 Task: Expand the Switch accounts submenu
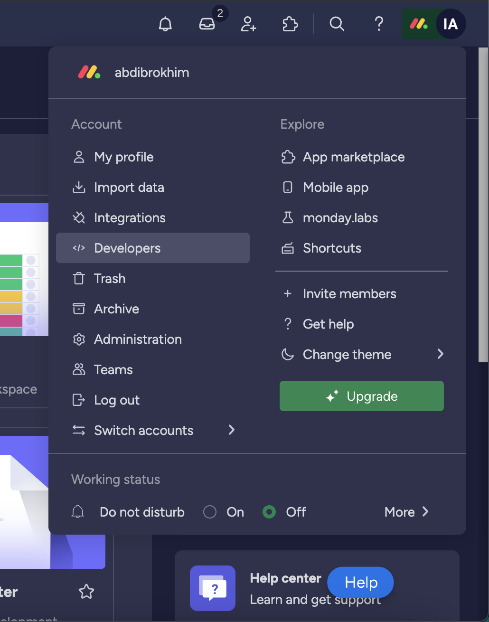pos(153,430)
